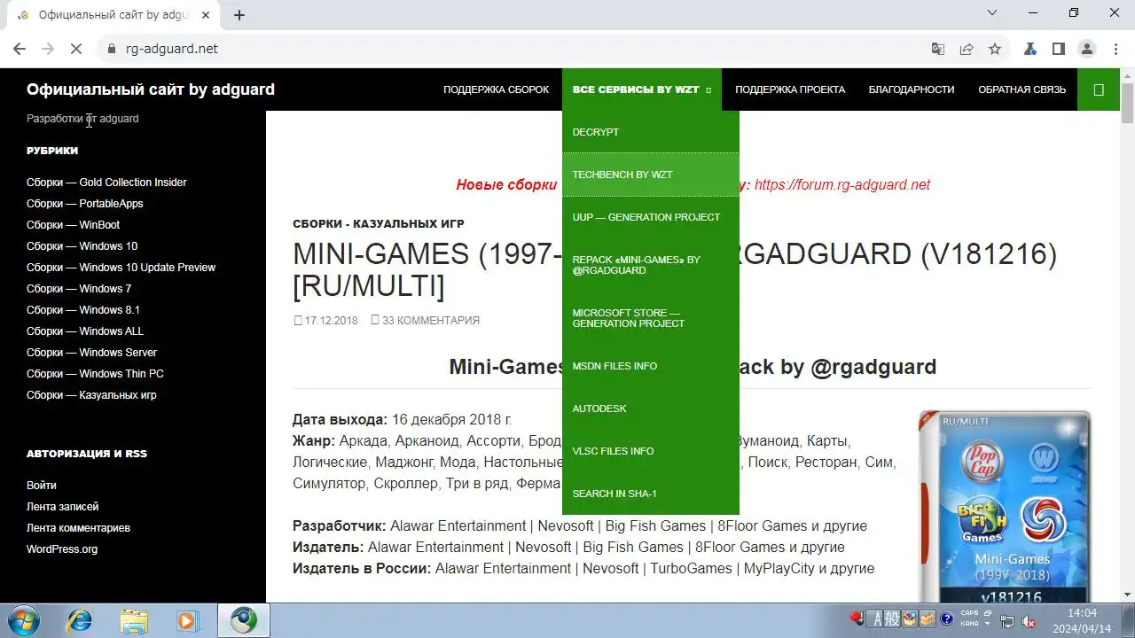This screenshot has width=1135, height=638.
Task: Select VLSC Files Info
Action: pos(651,451)
